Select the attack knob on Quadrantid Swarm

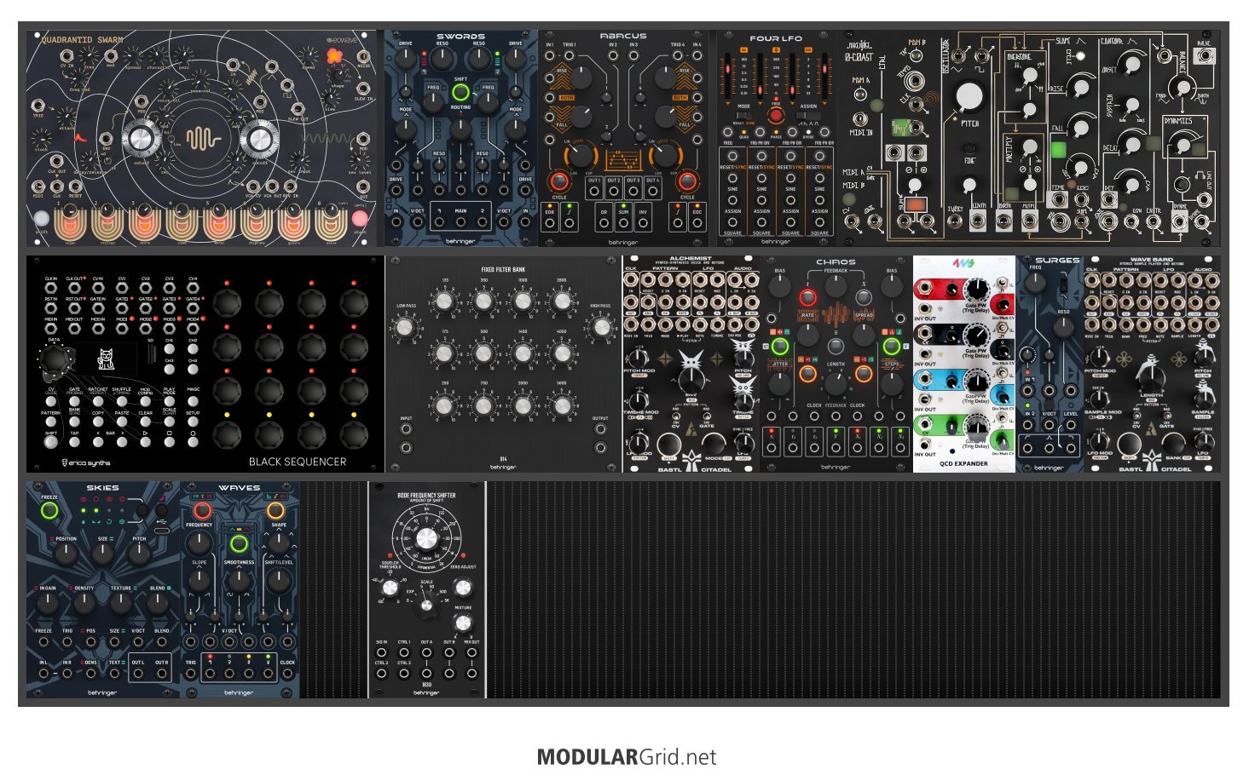(x=66, y=115)
